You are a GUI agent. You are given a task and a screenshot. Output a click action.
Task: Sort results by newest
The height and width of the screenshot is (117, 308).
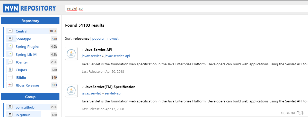click(x=113, y=38)
